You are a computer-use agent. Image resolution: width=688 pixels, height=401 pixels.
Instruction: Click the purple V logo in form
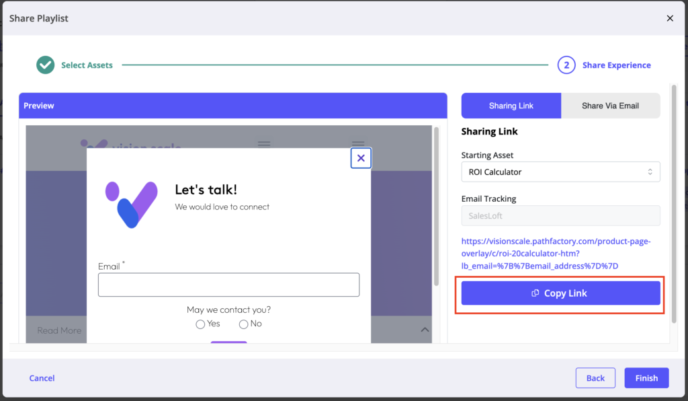[131, 203]
